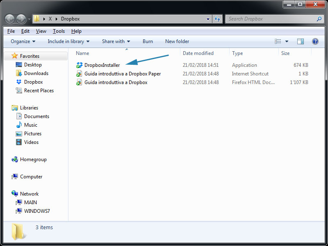Click Internet Shortcut type cell
328x246 pixels.
coord(250,74)
